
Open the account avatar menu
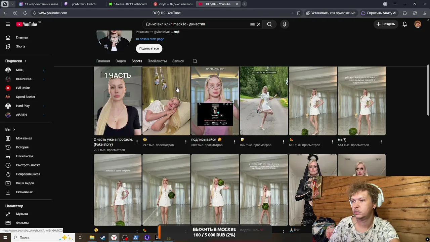coord(418,24)
